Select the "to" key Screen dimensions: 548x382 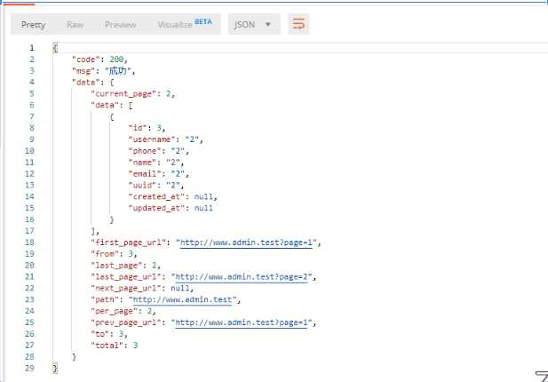[100, 334]
